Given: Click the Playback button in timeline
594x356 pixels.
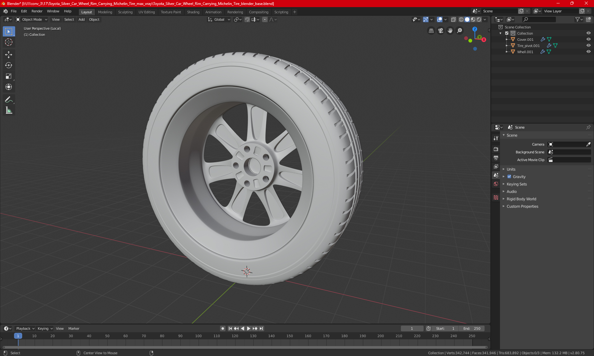Looking at the screenshot, I should (25, 328).
